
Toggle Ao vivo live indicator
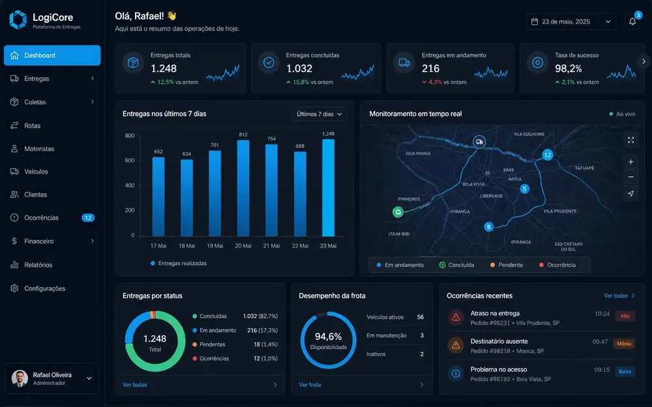pyautogui.click(x=622, y=114)
